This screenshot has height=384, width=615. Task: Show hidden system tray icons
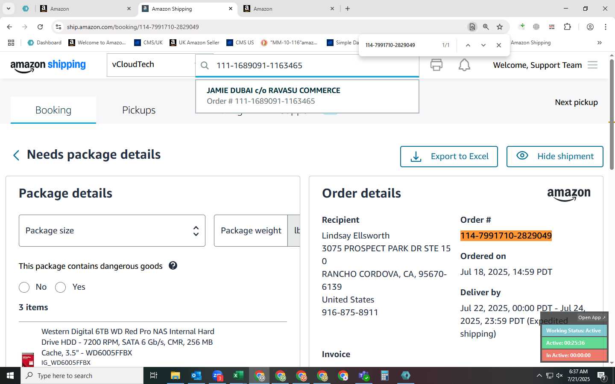tap(539, 375)
